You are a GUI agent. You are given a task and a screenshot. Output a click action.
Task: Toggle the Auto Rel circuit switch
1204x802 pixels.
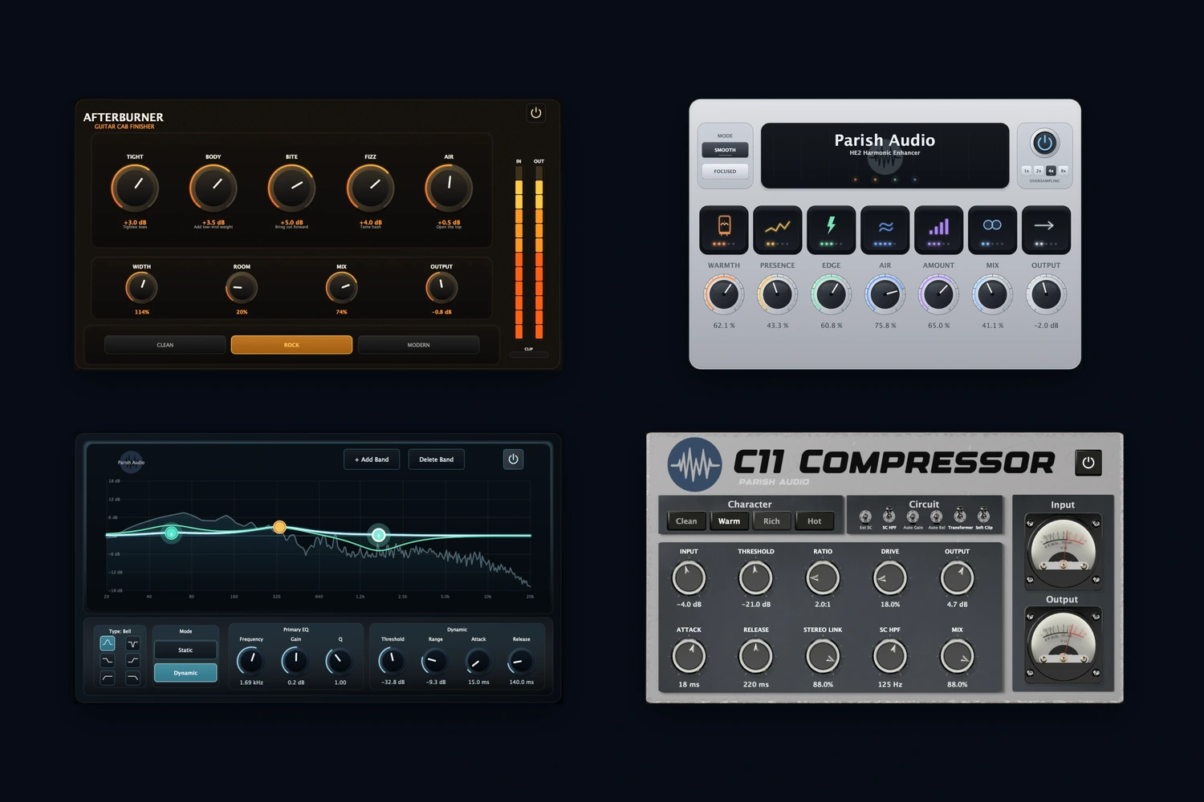point(936,516)
